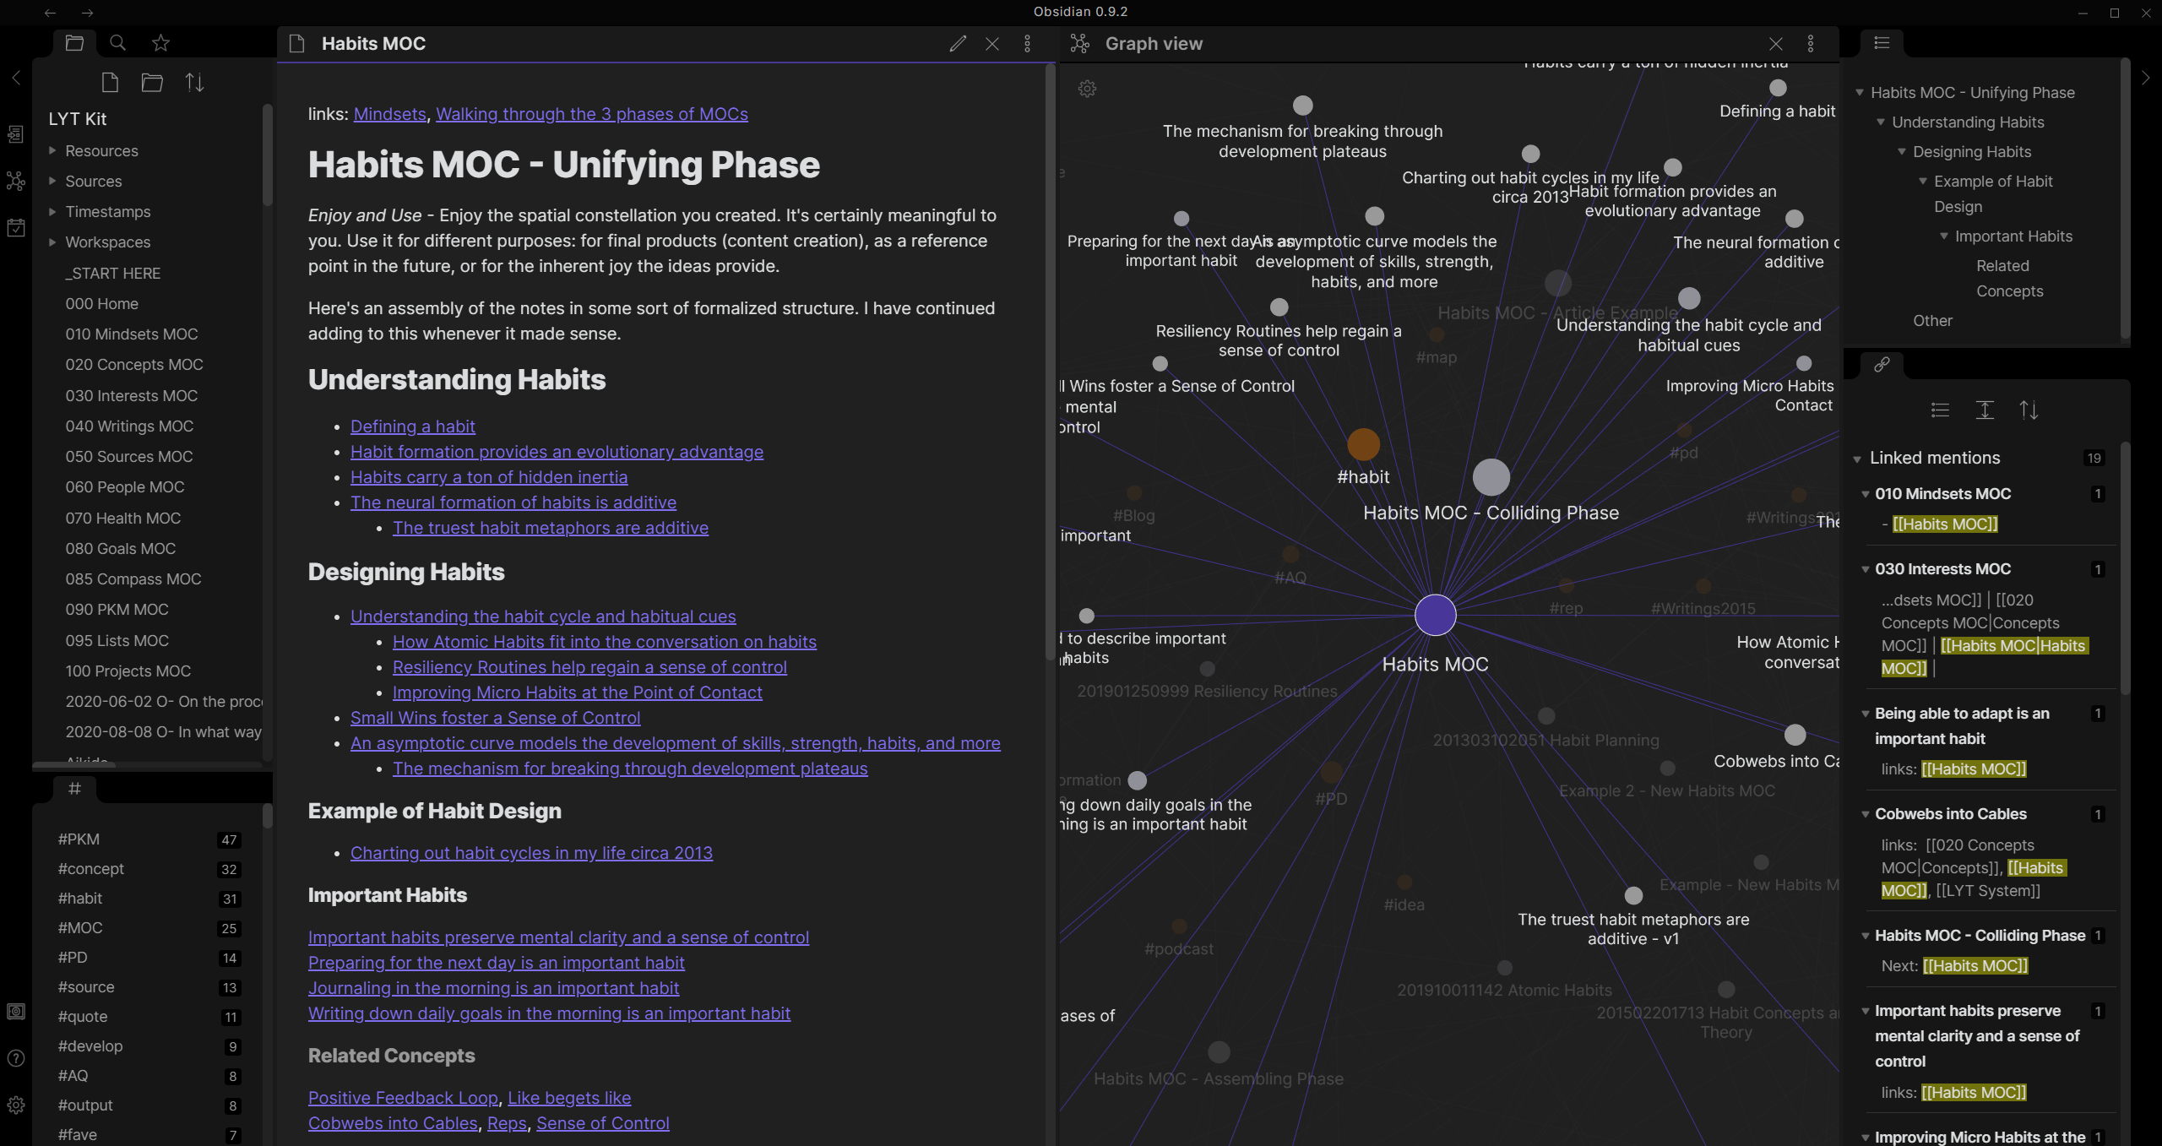Click the more options icon in graph view
Viewport: 2162px width, 1146px height.
(1810, 43)
